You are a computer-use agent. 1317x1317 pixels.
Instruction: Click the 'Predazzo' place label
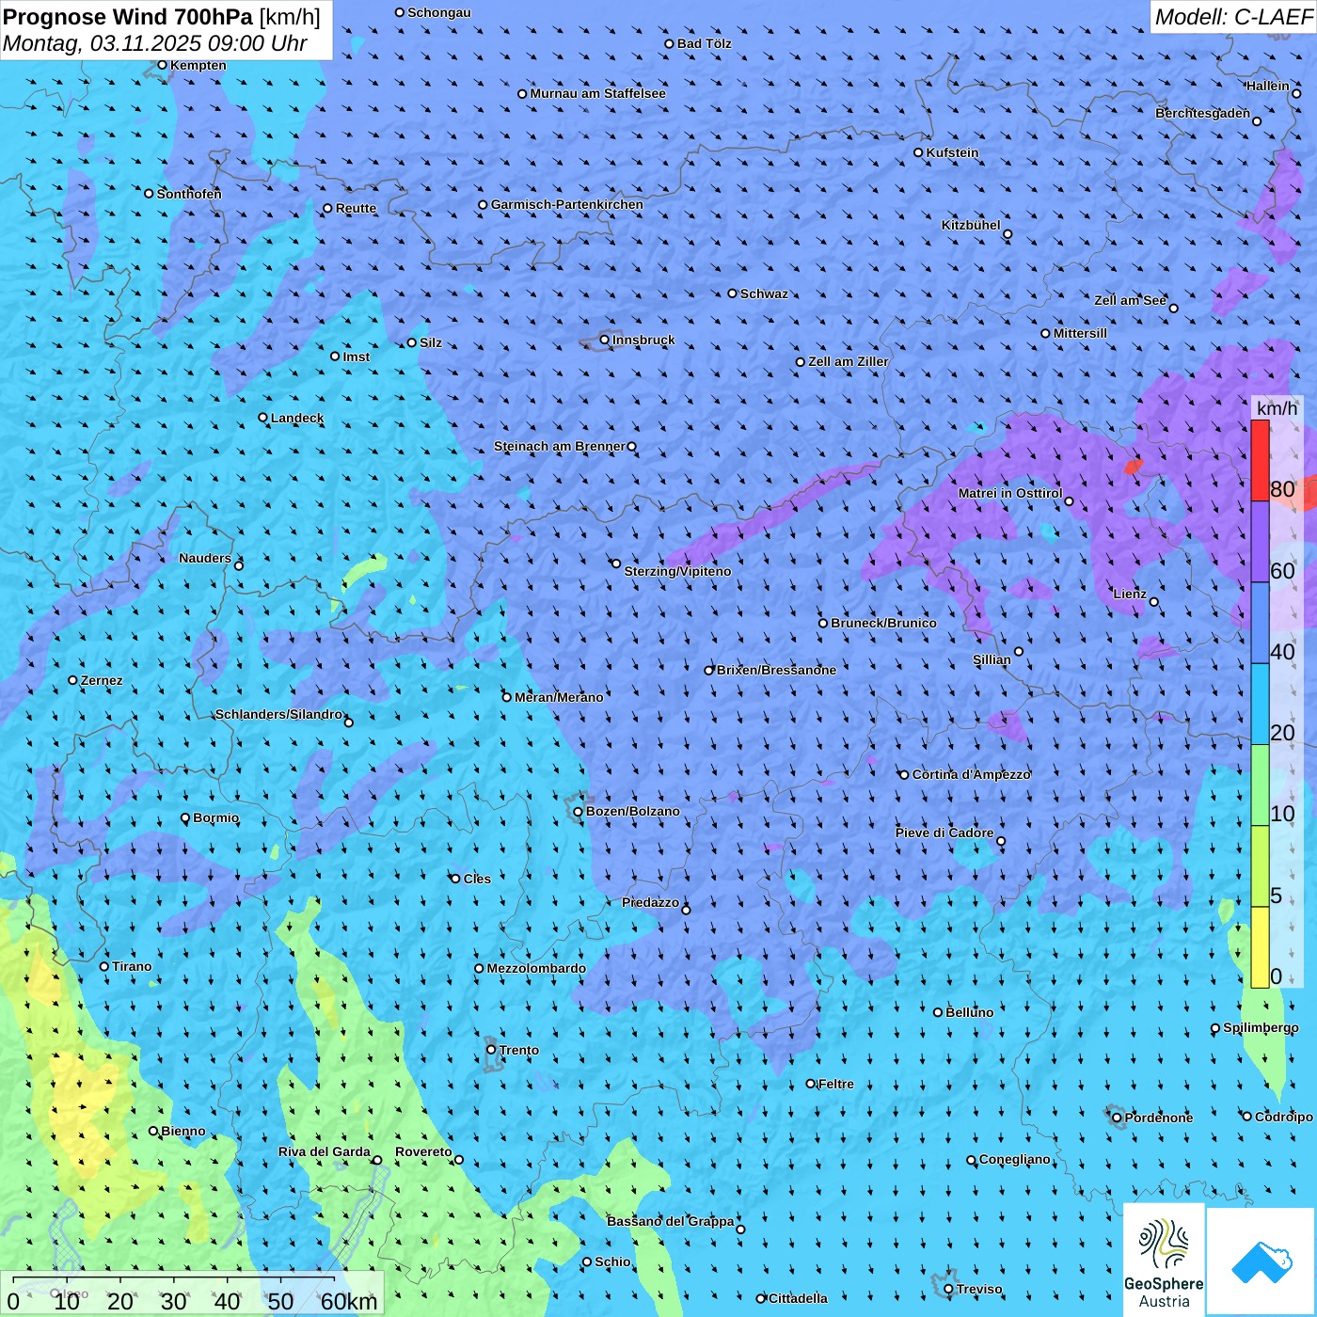650,902
